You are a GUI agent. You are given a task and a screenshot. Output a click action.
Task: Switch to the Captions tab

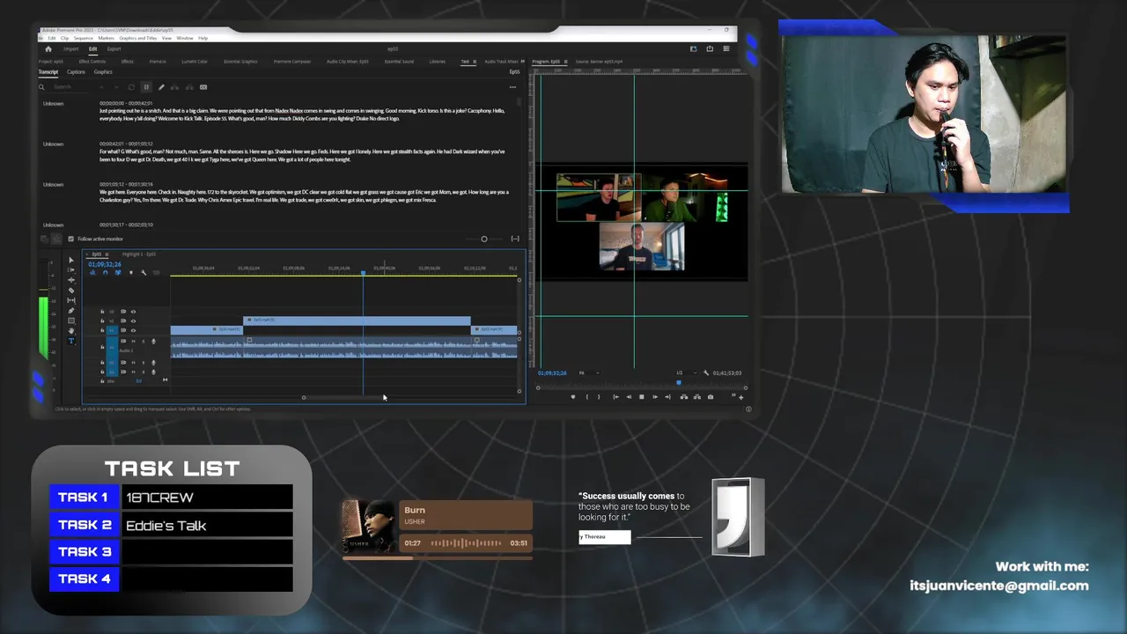tap(76, 72)
